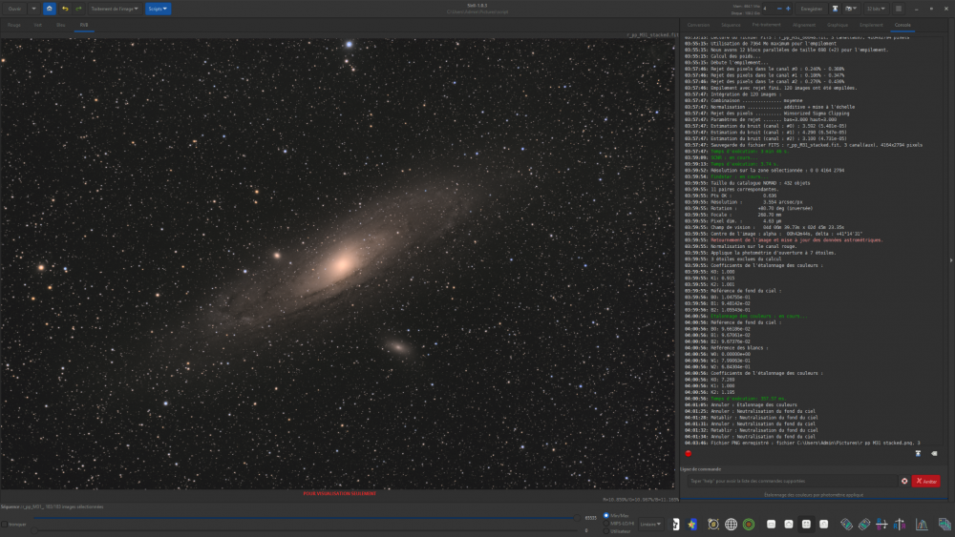Screen dimensions: 955x537
Task: Click first zoom icon in bottom toolbar
Action: pos(771,525)
